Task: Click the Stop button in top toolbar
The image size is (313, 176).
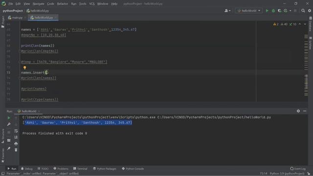Action: [x=295, y=11]
